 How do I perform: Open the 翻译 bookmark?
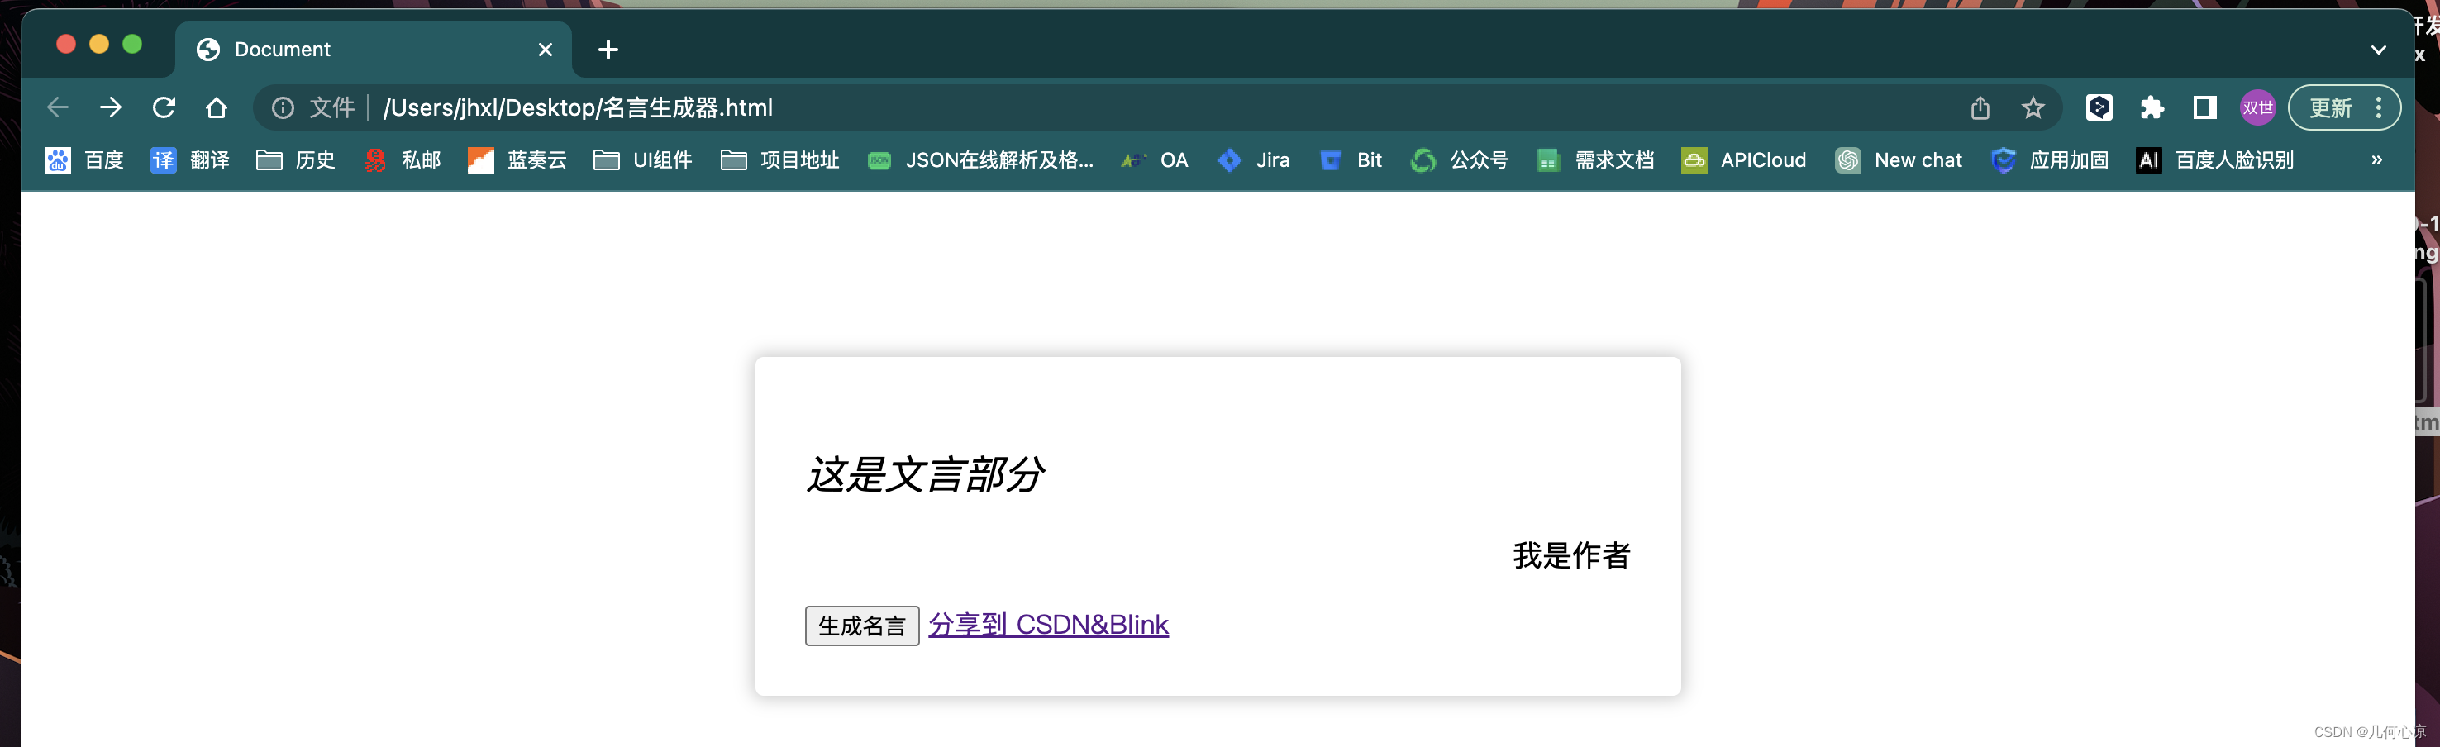click(189, 160)
